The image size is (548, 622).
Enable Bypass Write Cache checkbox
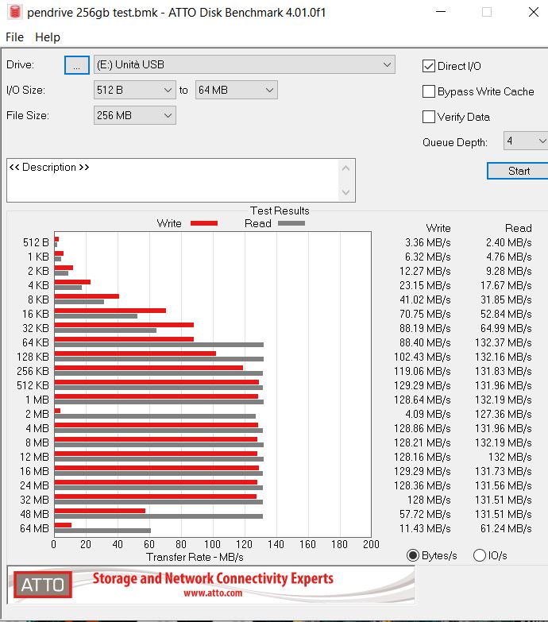(x=429, y=91)
